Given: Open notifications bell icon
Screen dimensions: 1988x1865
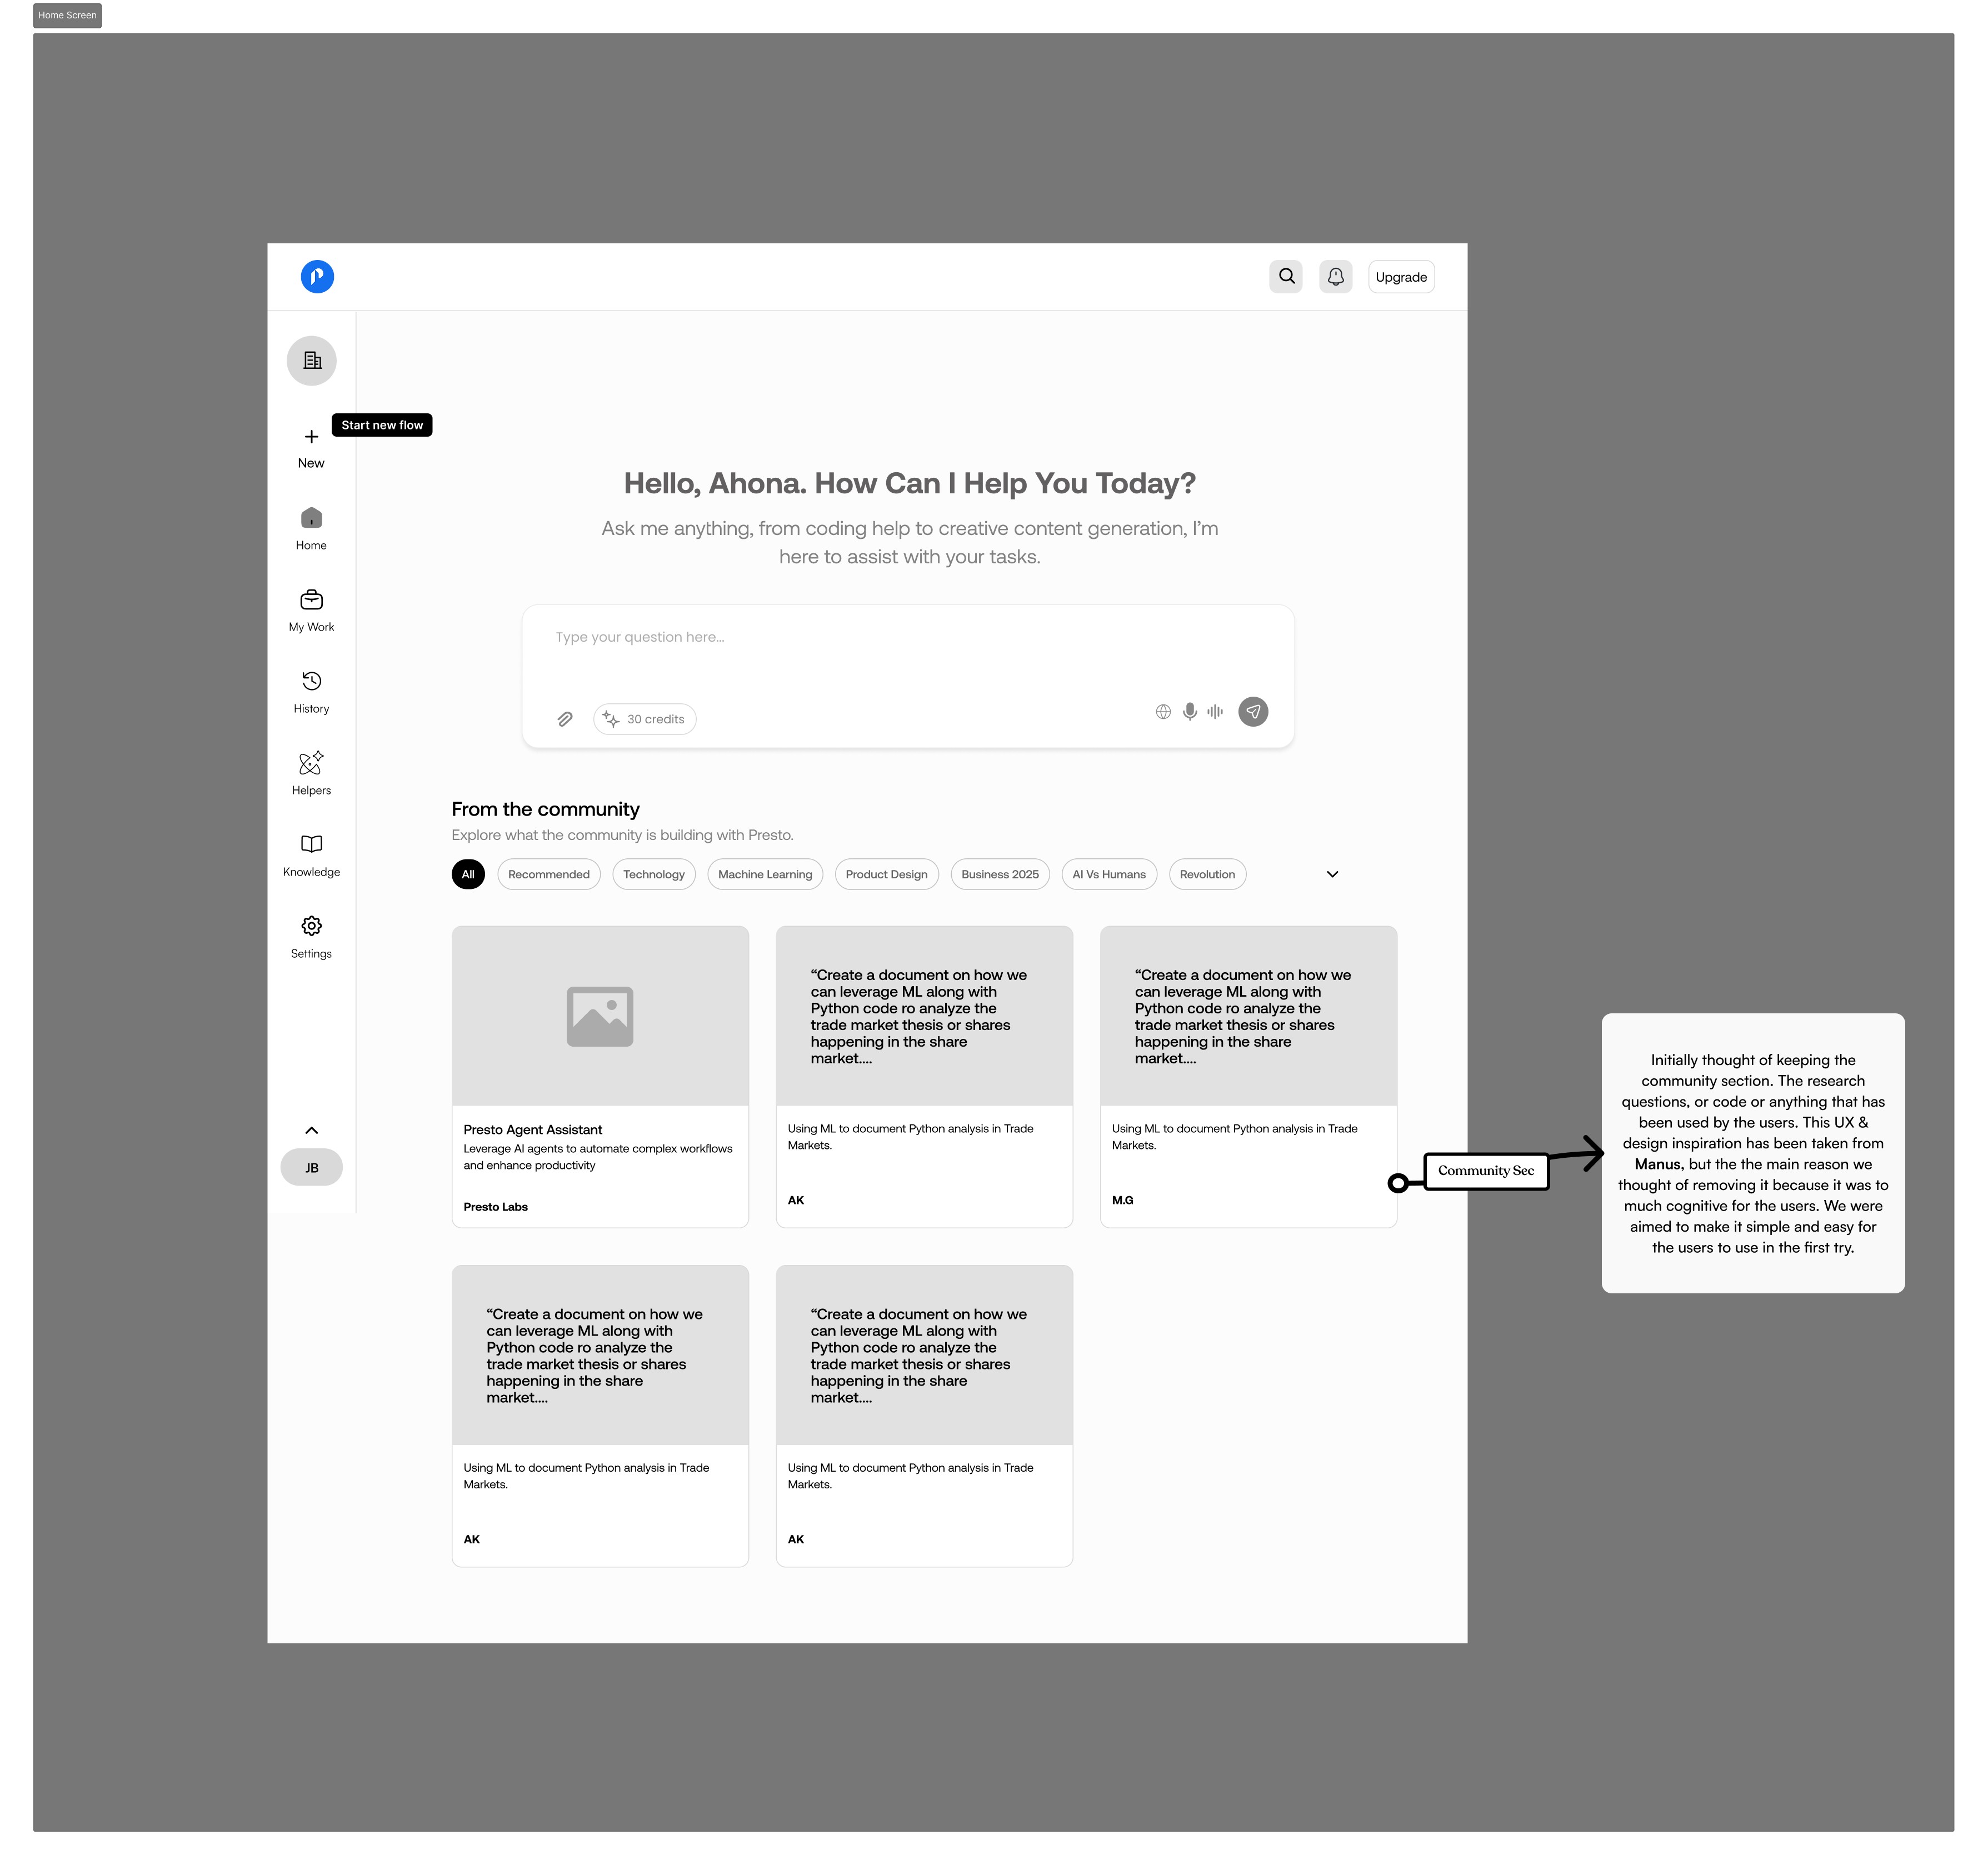Looking at the screenshot, I should [x=1335, y=276].
